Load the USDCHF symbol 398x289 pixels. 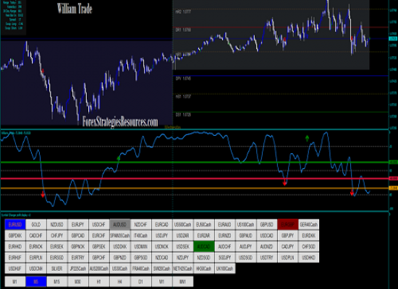point(99,225)
